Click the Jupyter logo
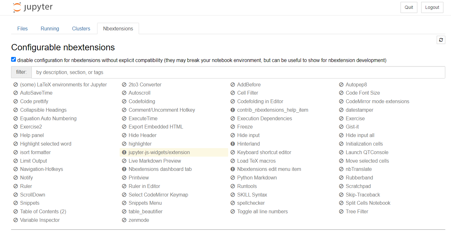Viewport: 451px width, 231px height. point(33,8)
